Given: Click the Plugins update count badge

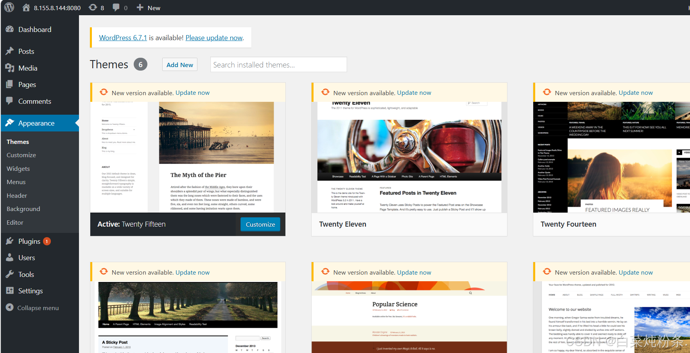Looking at the screenshot, I should pyautogui.click(x=47, y=241).
